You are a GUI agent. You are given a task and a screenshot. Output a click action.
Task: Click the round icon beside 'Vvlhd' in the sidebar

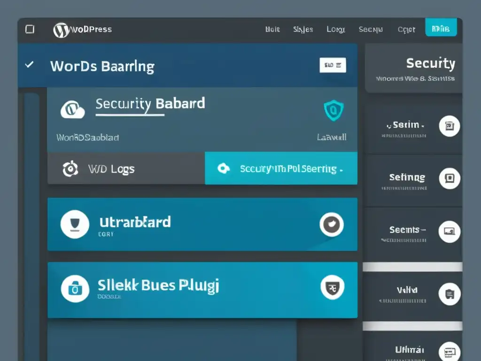(450, 294)
